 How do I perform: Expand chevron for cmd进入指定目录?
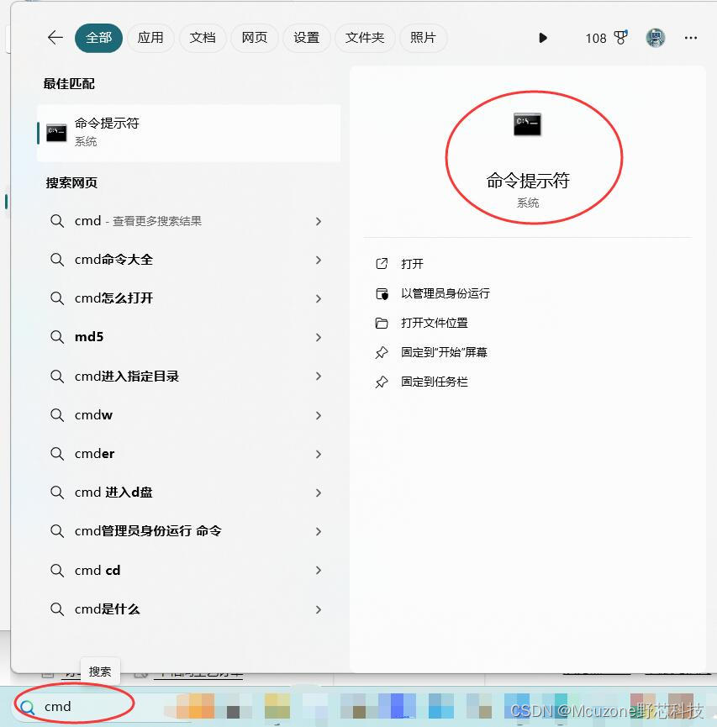click(318, 376)
